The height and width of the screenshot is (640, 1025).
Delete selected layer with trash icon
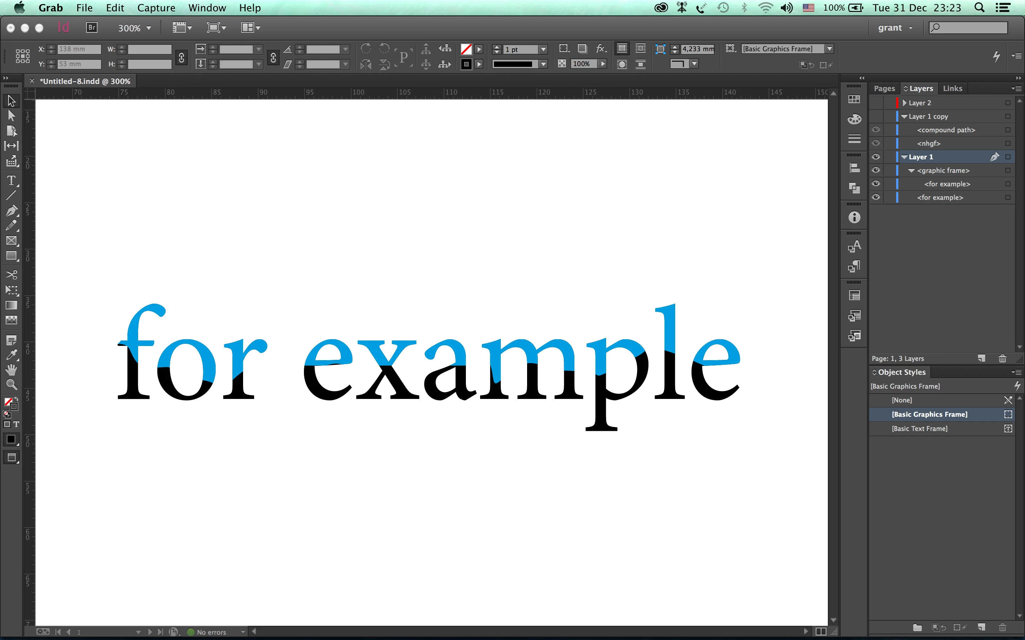[1002, 358]
